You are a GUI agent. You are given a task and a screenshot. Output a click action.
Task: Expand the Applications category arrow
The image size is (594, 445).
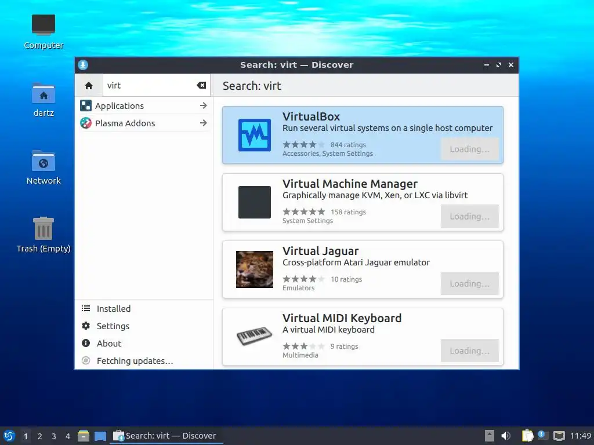coord(204,105)
